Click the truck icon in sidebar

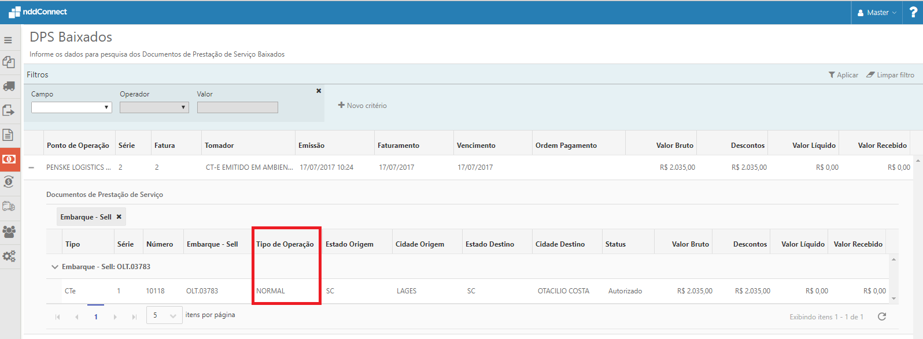click(9, 87)
